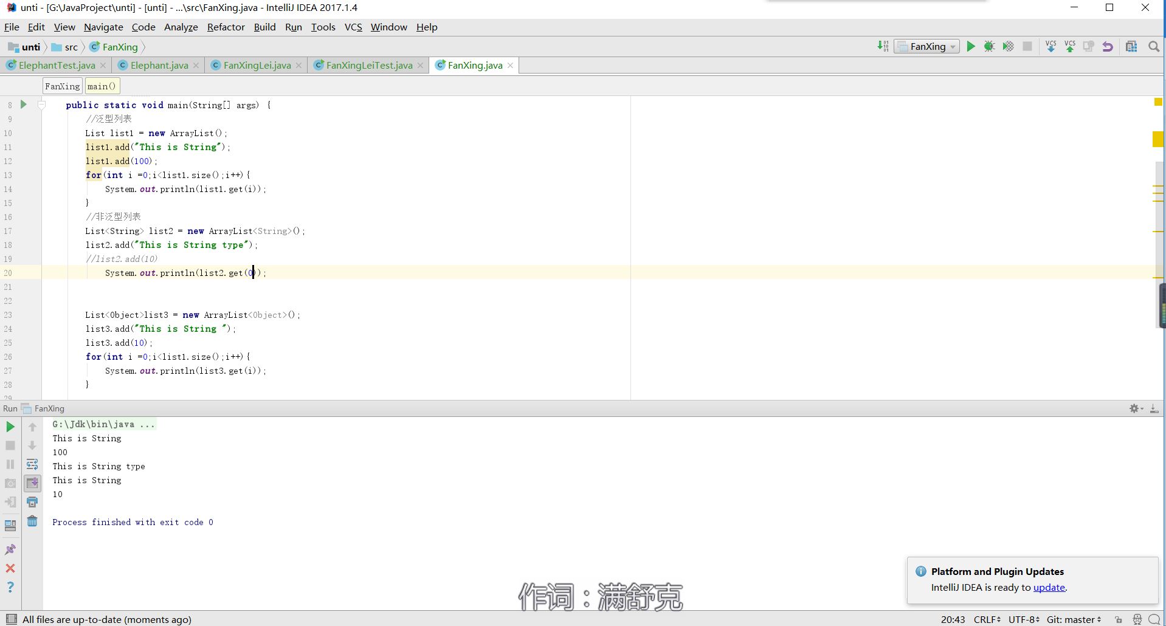1166x626 pixels.
Task: Click the update link in the notification
Action: (x=1049, y=588)
